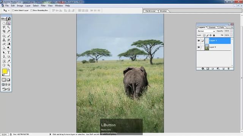Open the Edit menu
The width and height of the screenshot is (243, 136).
(x=13, y=6)
